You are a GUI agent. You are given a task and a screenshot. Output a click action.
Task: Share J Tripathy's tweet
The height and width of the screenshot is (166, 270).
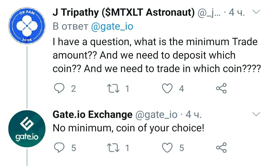(x=221, y=88)
